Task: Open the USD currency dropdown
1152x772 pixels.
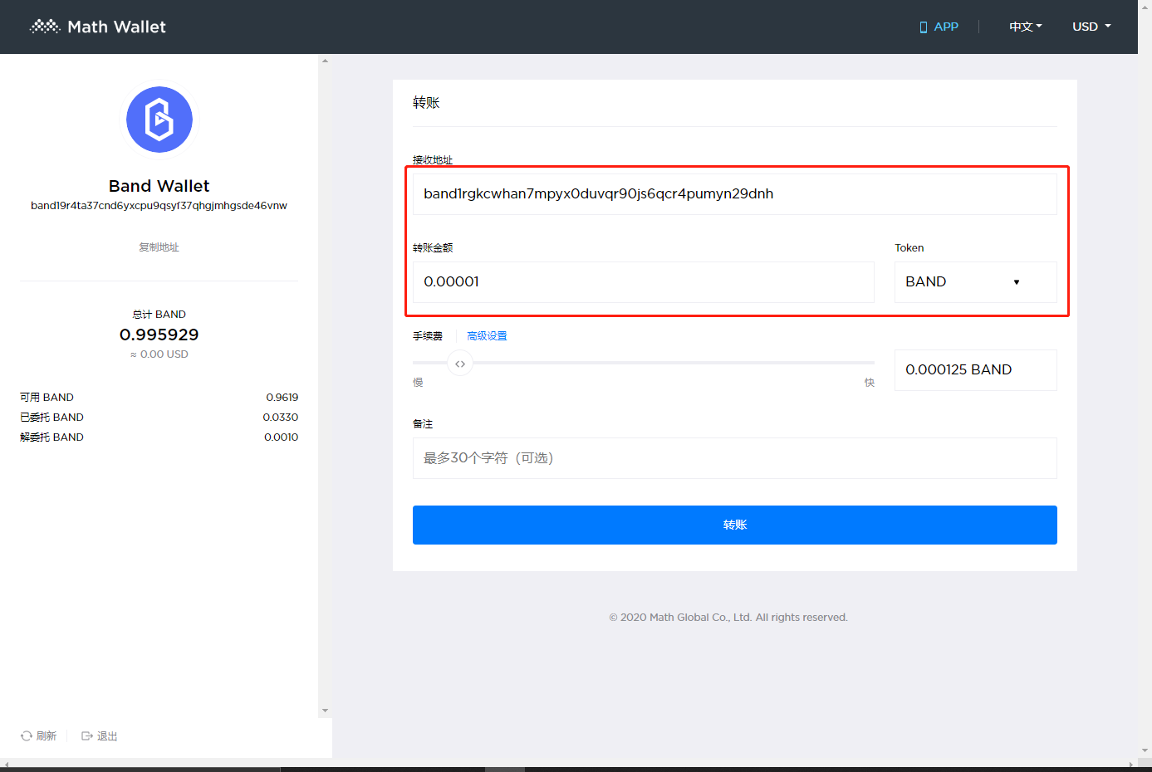Action: [x=1091, y=27]
